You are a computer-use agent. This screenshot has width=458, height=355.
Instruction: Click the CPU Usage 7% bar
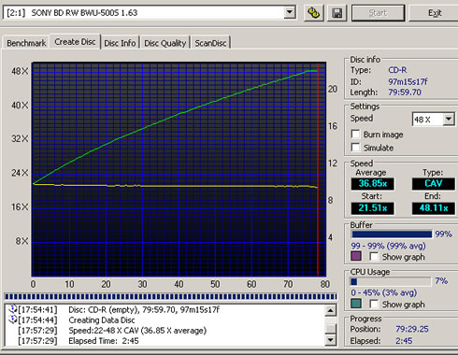click(391, 281)
